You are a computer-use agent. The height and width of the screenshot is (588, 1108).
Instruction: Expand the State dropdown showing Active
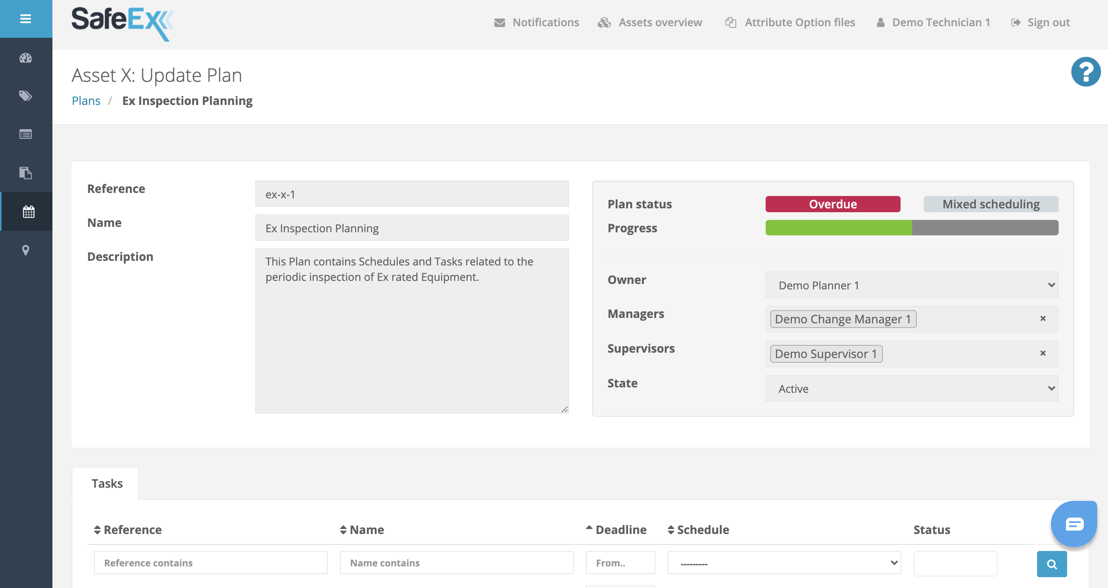tap(911, 388)
